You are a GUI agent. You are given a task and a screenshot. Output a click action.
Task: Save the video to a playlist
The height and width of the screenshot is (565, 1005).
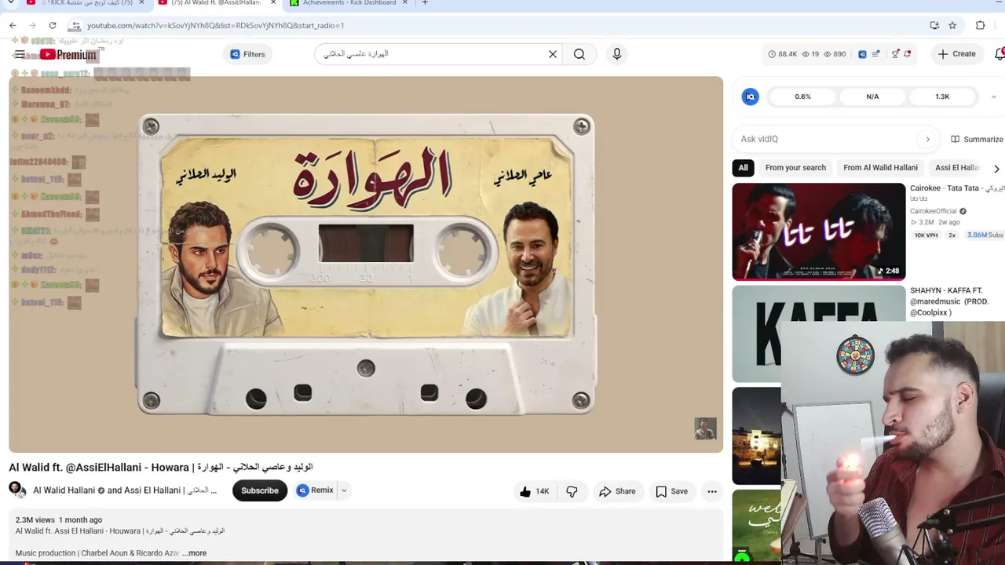(x=672, y=491)
